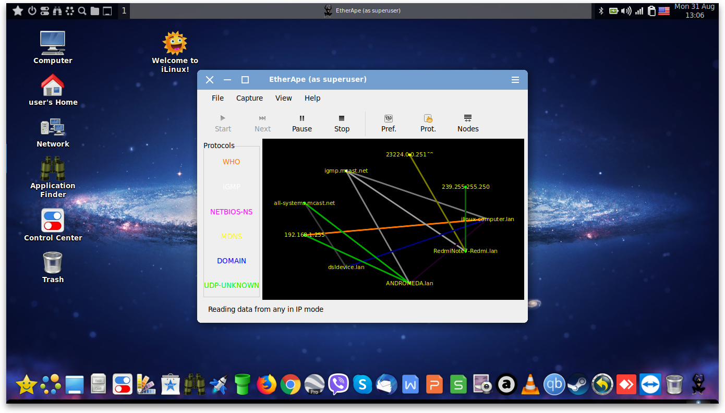Open the Trash icon in the dock
This screenshot has height=413, width=725.
tap(674, 385)
